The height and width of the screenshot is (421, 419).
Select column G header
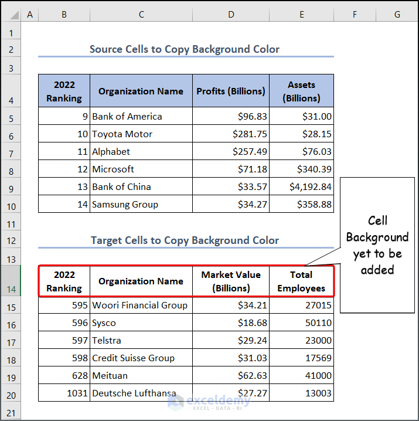point(397,15)
